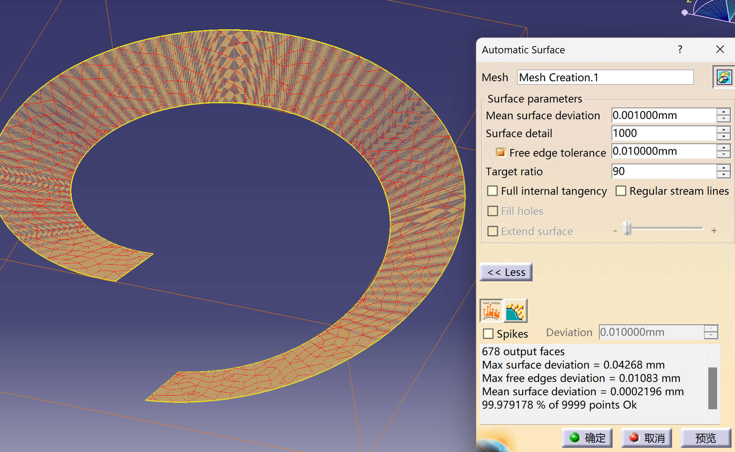Screen dimensions: 735x452
Task: Confirm with the green 确定 button
Action: click(587, 438)
